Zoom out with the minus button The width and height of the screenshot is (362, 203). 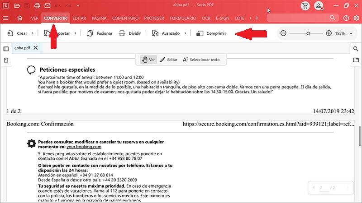pyautogui.click(x=283, y=33)
